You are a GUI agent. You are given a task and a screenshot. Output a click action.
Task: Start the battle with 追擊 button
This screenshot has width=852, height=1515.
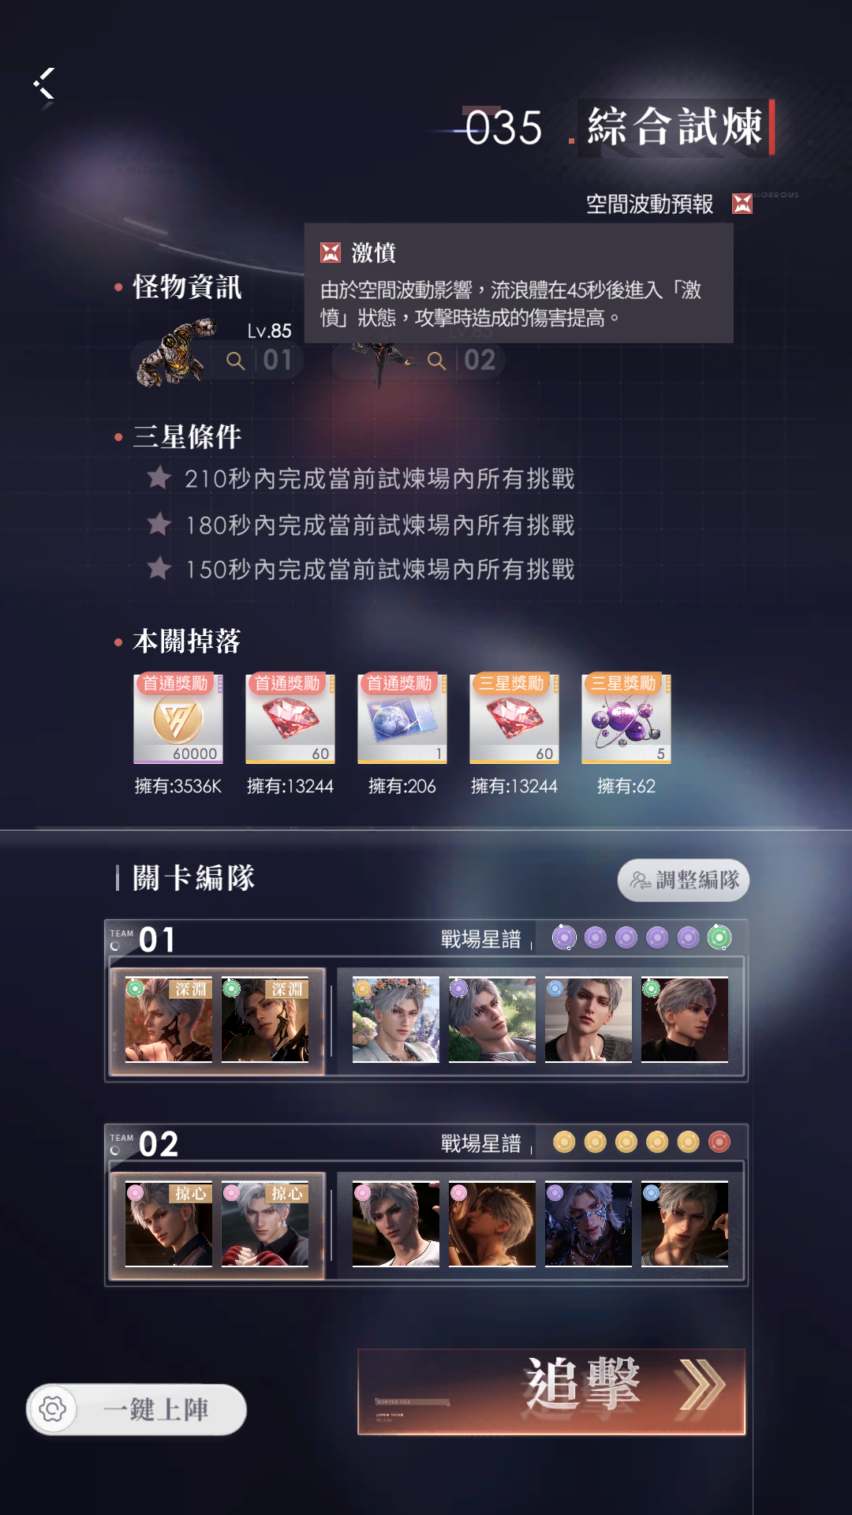pyautogui.click(x=551, y=1392)
